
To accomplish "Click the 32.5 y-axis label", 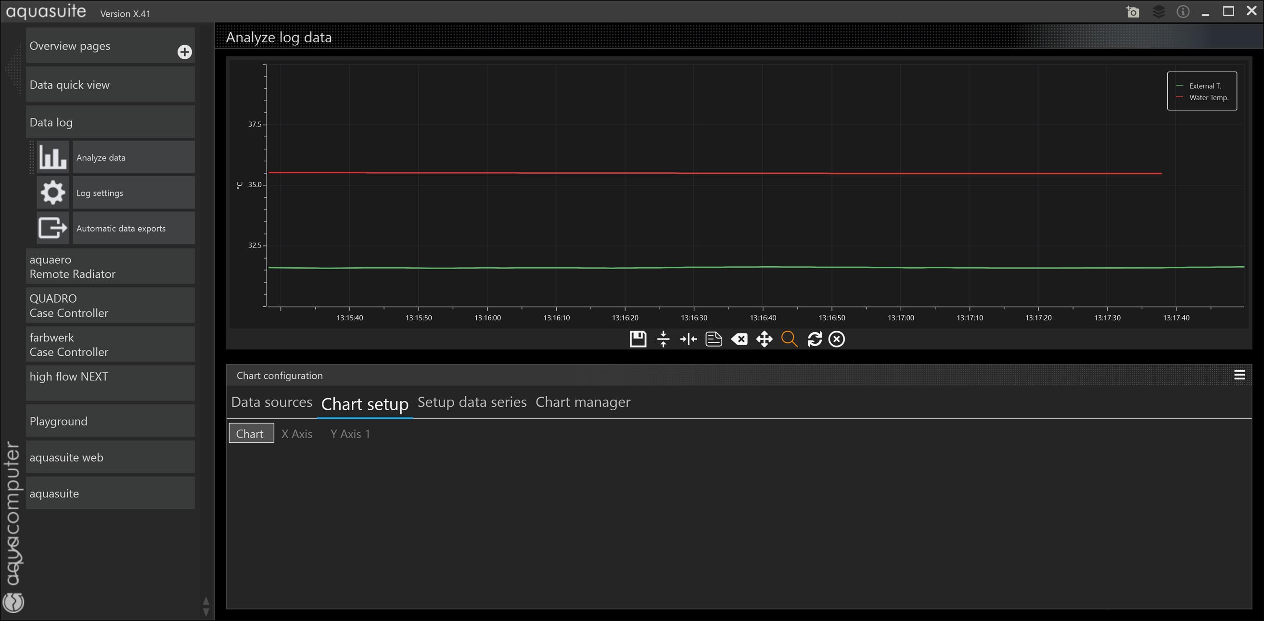I will (x=255, y=245).
